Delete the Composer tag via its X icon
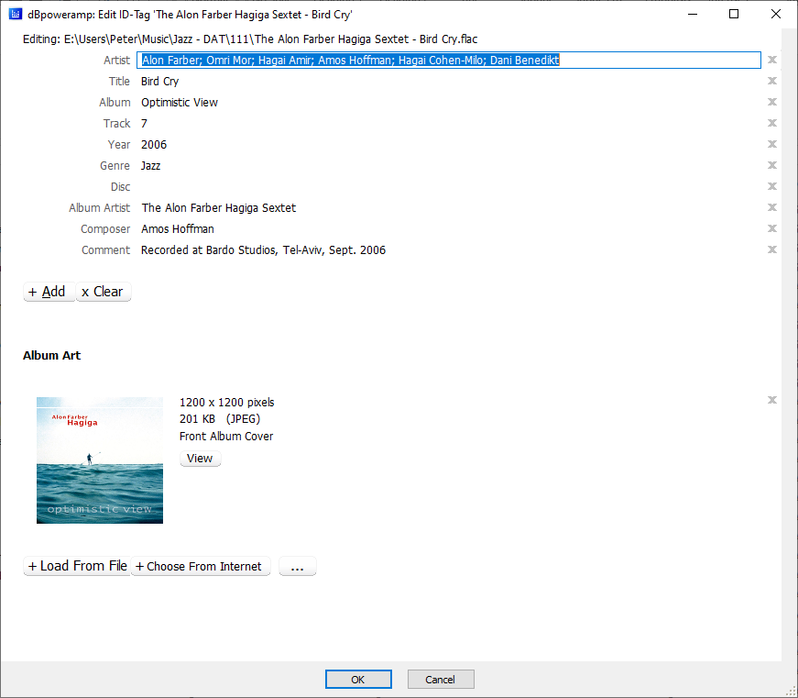Screen dimensions: 798x698 [772, 229]
